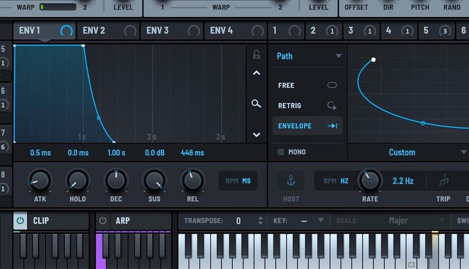Click the REL envelope knob
This screenshot has height=269, width=469.
[x=193, y=181]
